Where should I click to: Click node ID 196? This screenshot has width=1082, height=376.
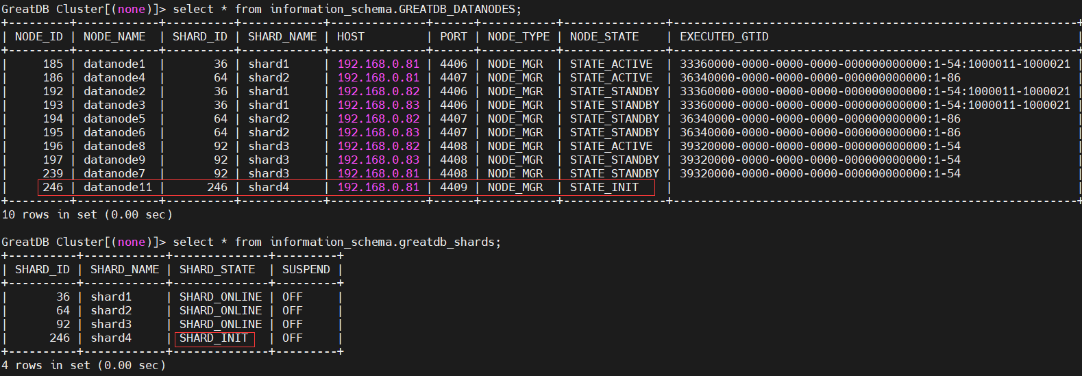tap(53, 147)
